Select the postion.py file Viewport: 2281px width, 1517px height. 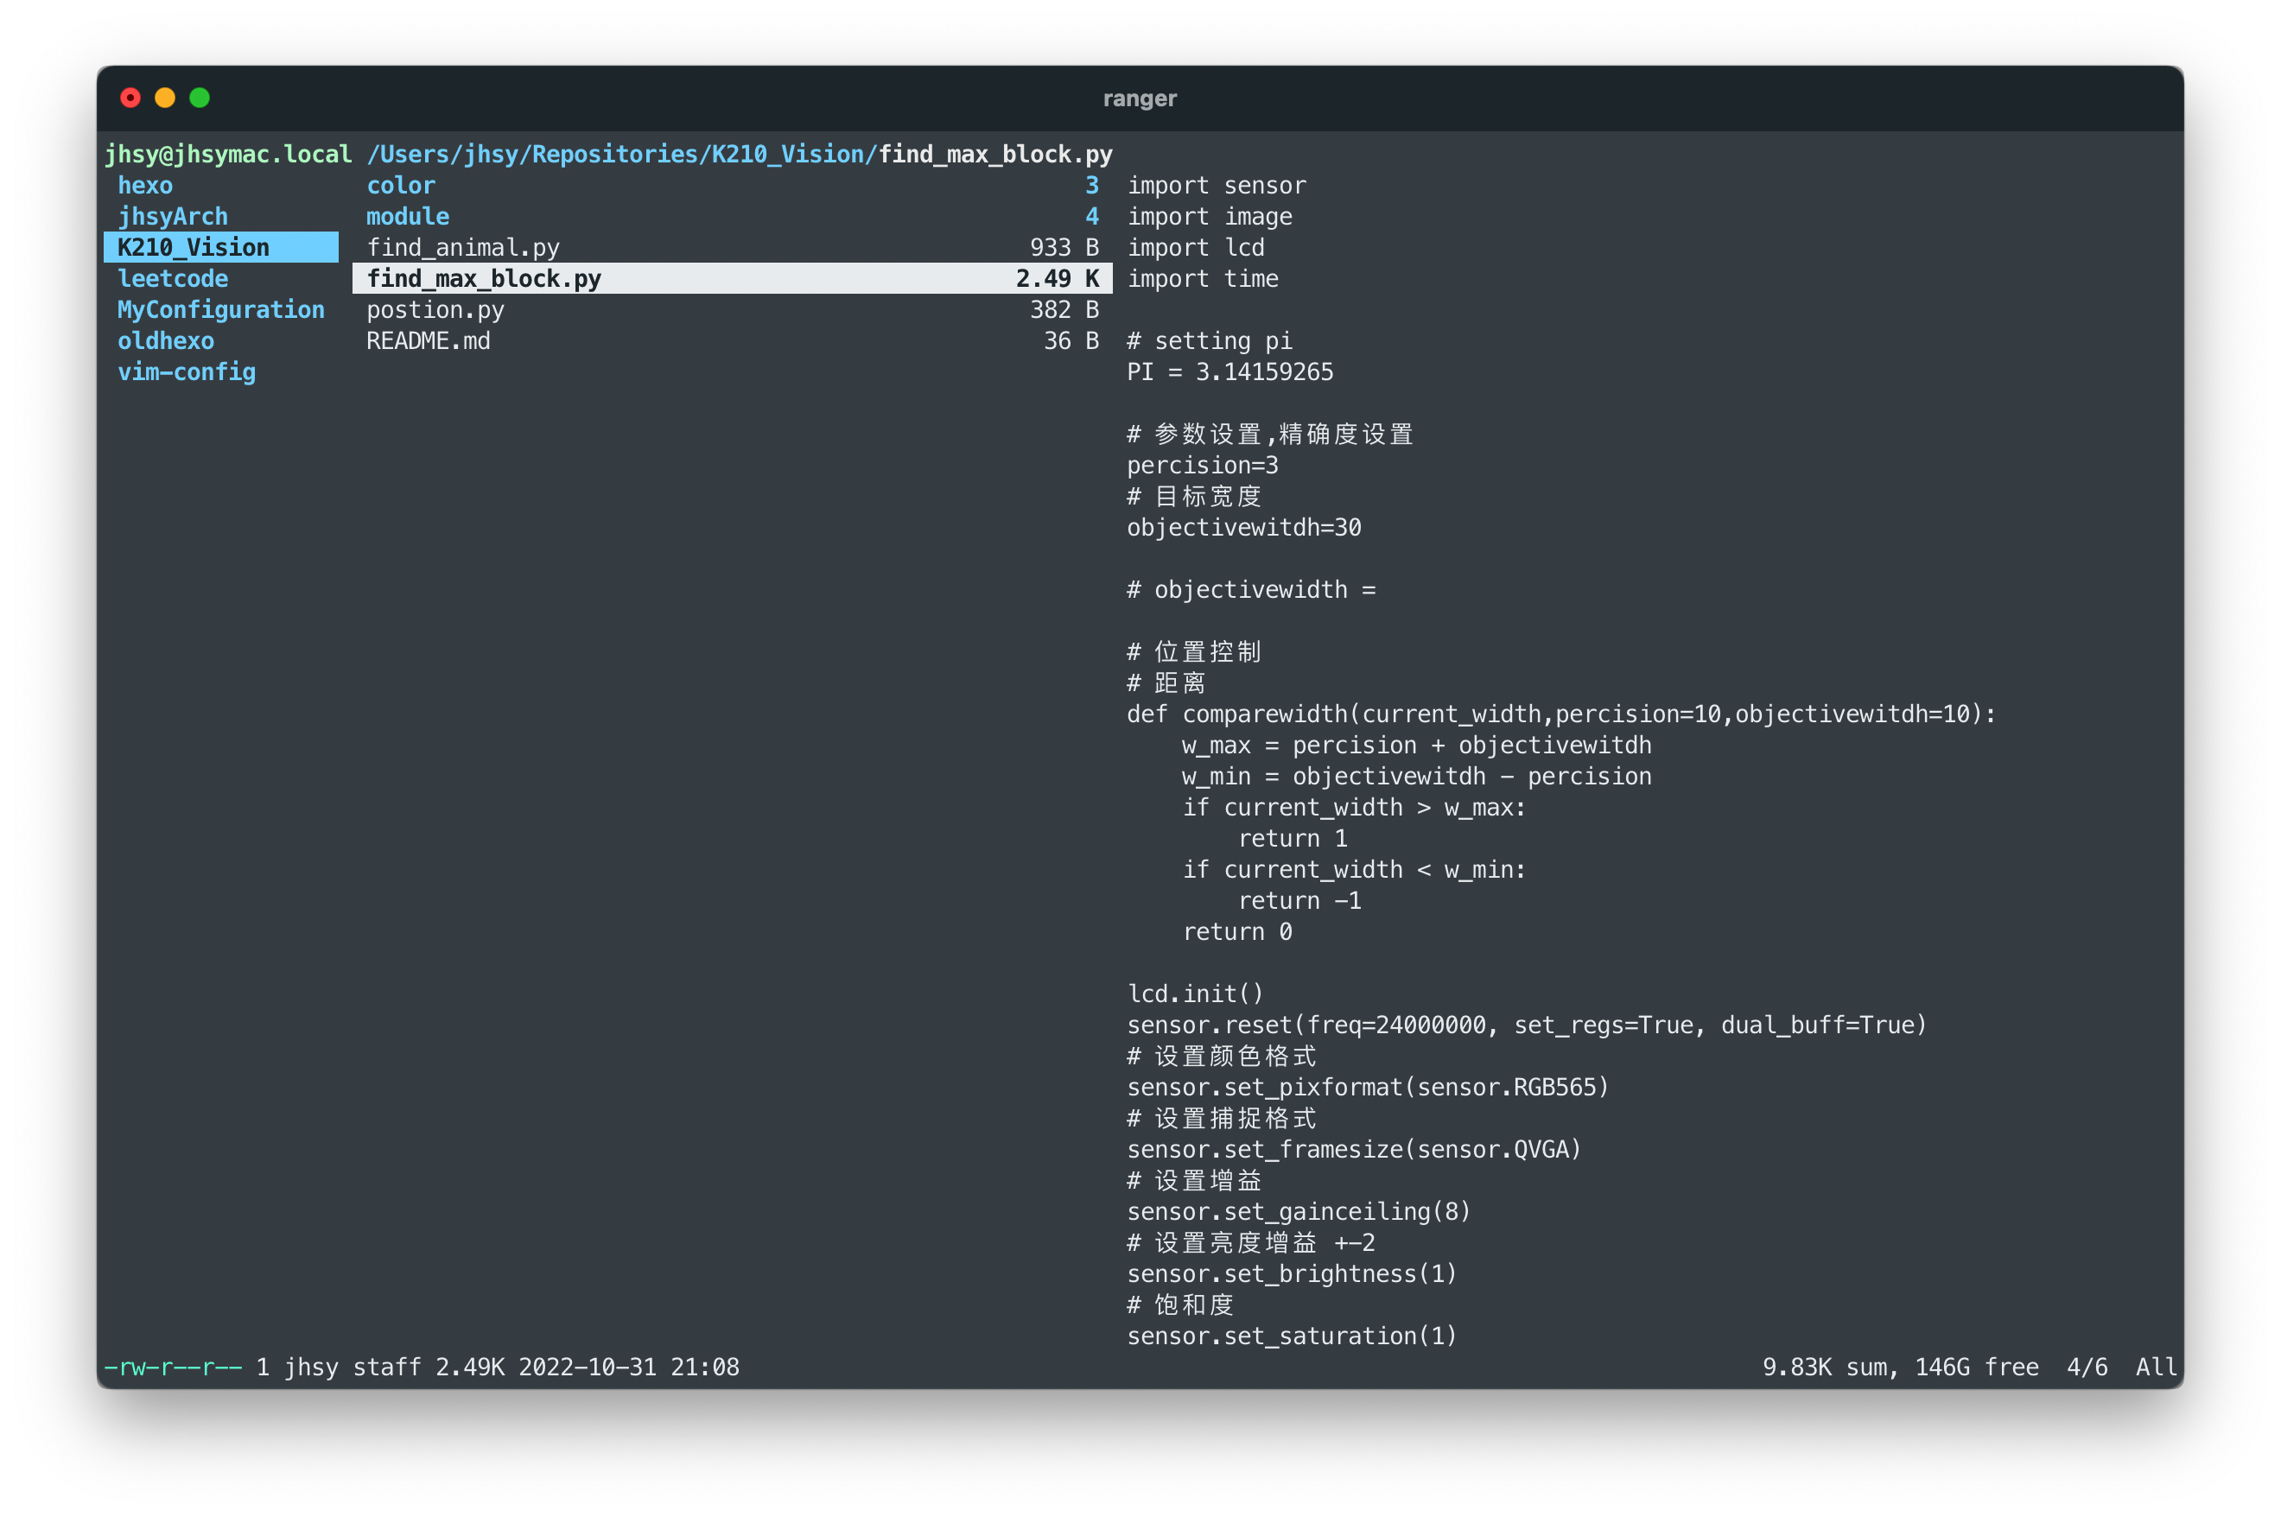435,309
